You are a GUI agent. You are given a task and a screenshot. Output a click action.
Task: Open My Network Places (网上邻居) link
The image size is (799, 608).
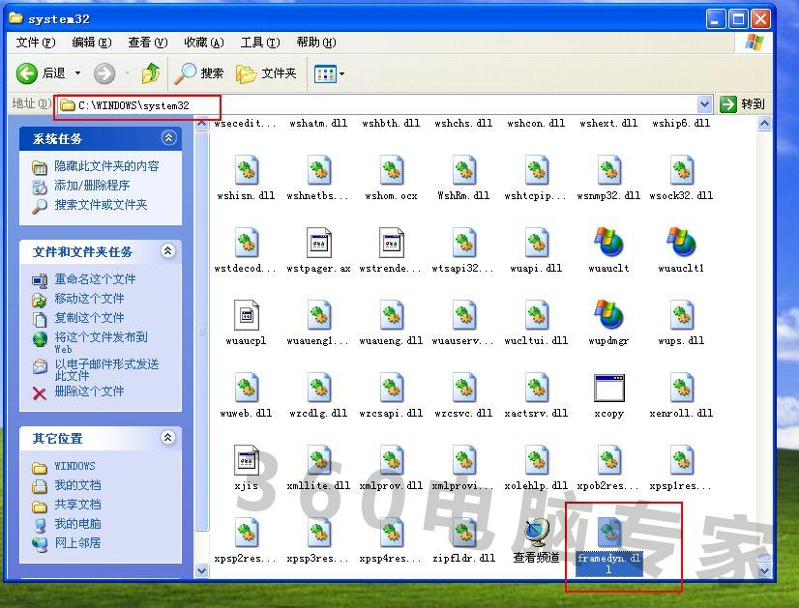(x=77, y=543)
